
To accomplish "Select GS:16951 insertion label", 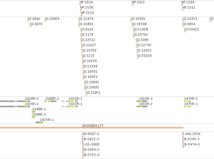I will (90, 77).
